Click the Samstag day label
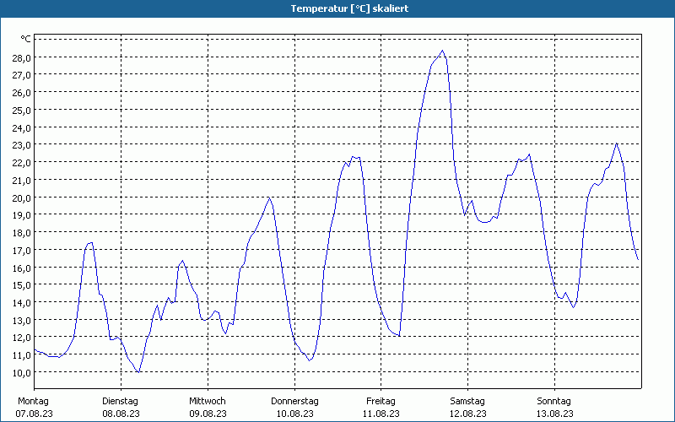Screen dimensions: 675x422 (467, 402)
